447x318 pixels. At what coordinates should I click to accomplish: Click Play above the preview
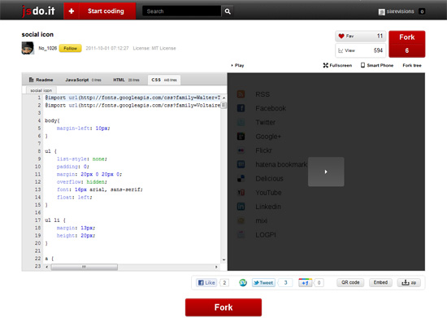tap(238, 65)
